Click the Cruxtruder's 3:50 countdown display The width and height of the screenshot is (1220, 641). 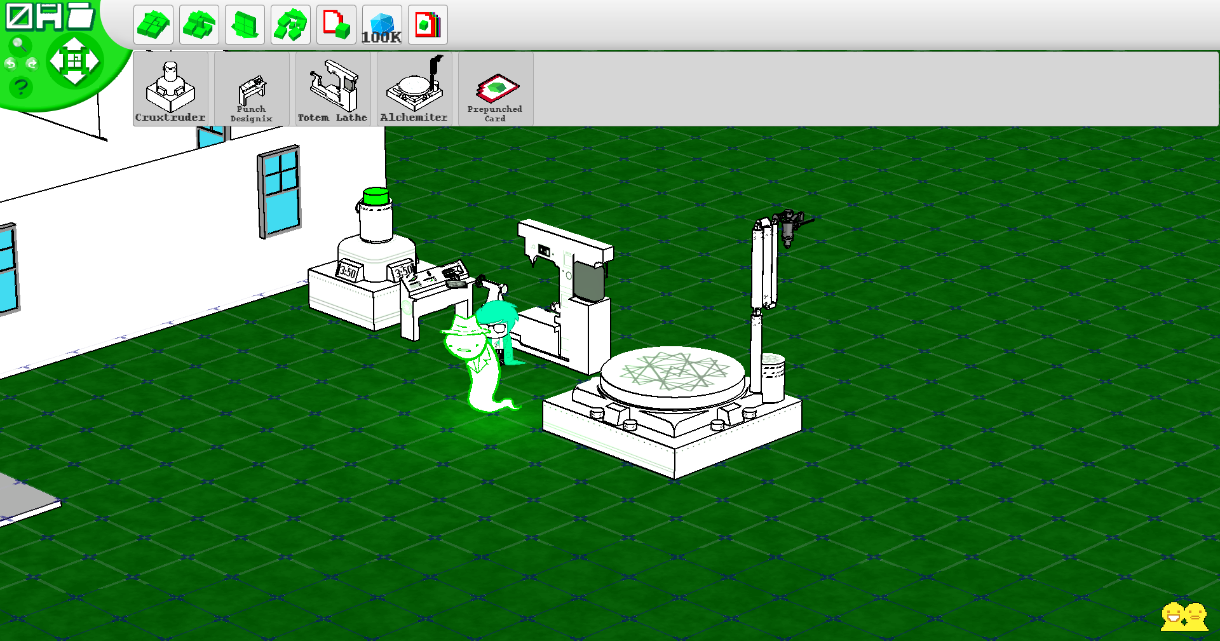[x=348, y=271]
